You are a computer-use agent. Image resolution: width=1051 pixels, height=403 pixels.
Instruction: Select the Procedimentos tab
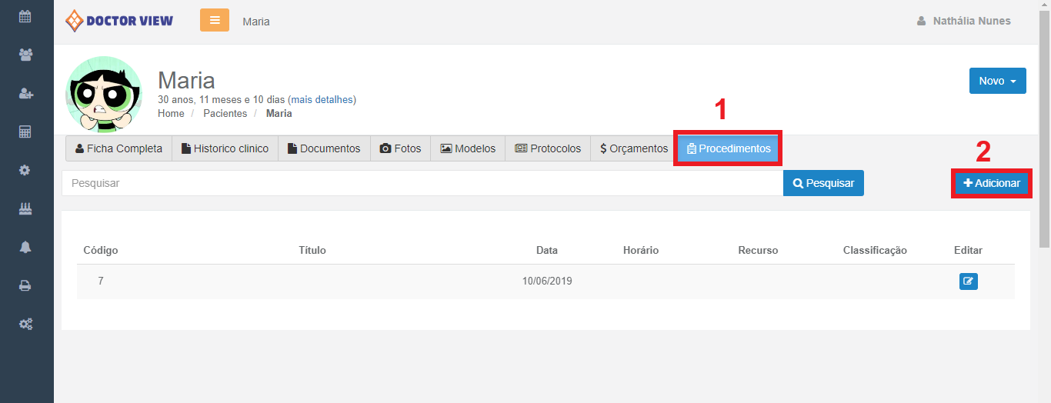coord(728,148)
